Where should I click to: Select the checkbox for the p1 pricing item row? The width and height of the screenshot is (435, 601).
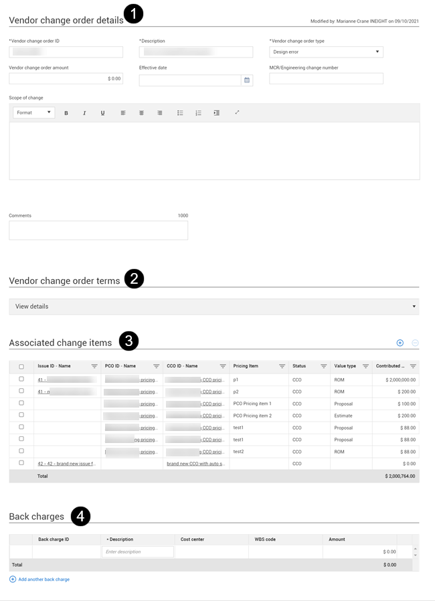(x=21, y=379)
